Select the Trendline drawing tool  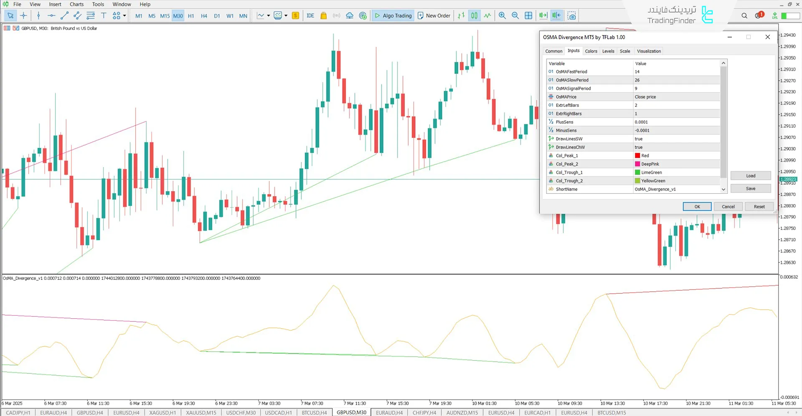[x=64, y=15]
